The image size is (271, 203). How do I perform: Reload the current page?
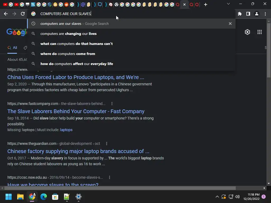(x=23, y=14)
